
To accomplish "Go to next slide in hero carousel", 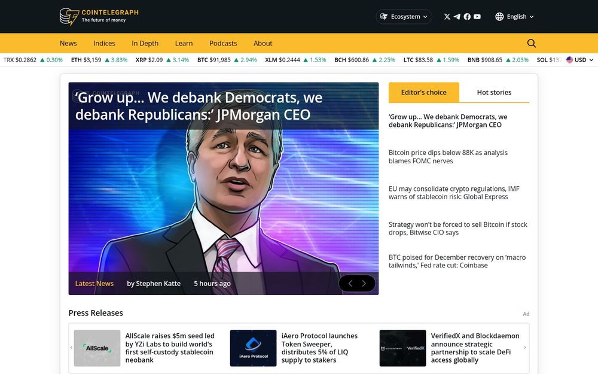I will pyautogui.click(x=364, y=283).
